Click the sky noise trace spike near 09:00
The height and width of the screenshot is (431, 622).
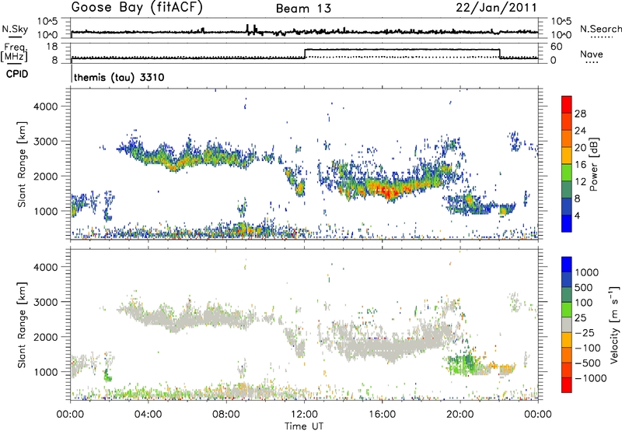coord(247,29)
